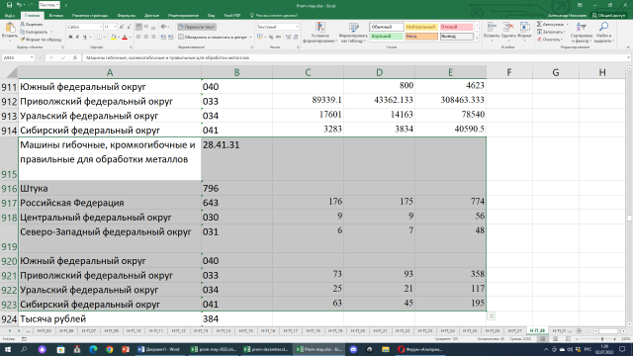Screen dimensions: 633x356
Task: Open Find & Select (Найти и выделить) magnifier
Action: pyautogui.click(x=604, y=33)
